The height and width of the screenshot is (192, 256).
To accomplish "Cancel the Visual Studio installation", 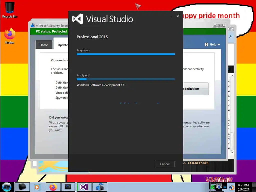I will point(164,164).
